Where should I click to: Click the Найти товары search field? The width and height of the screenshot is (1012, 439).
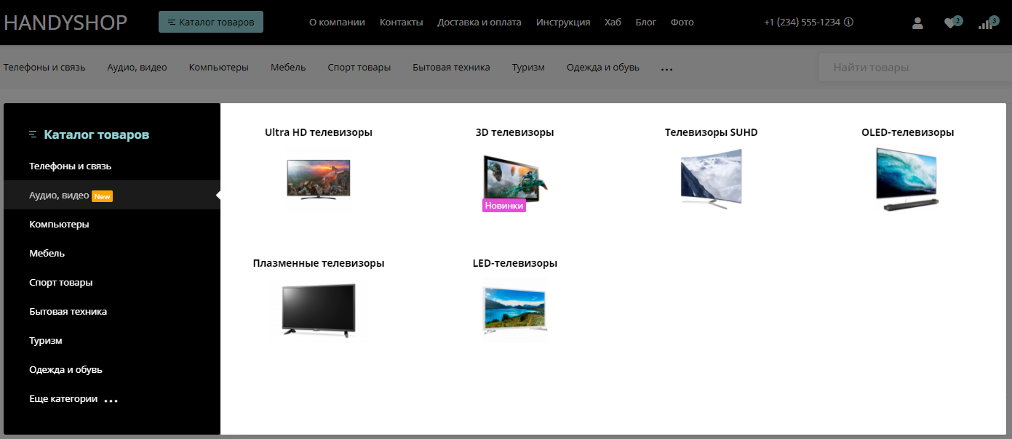click(x=913, y=68)
